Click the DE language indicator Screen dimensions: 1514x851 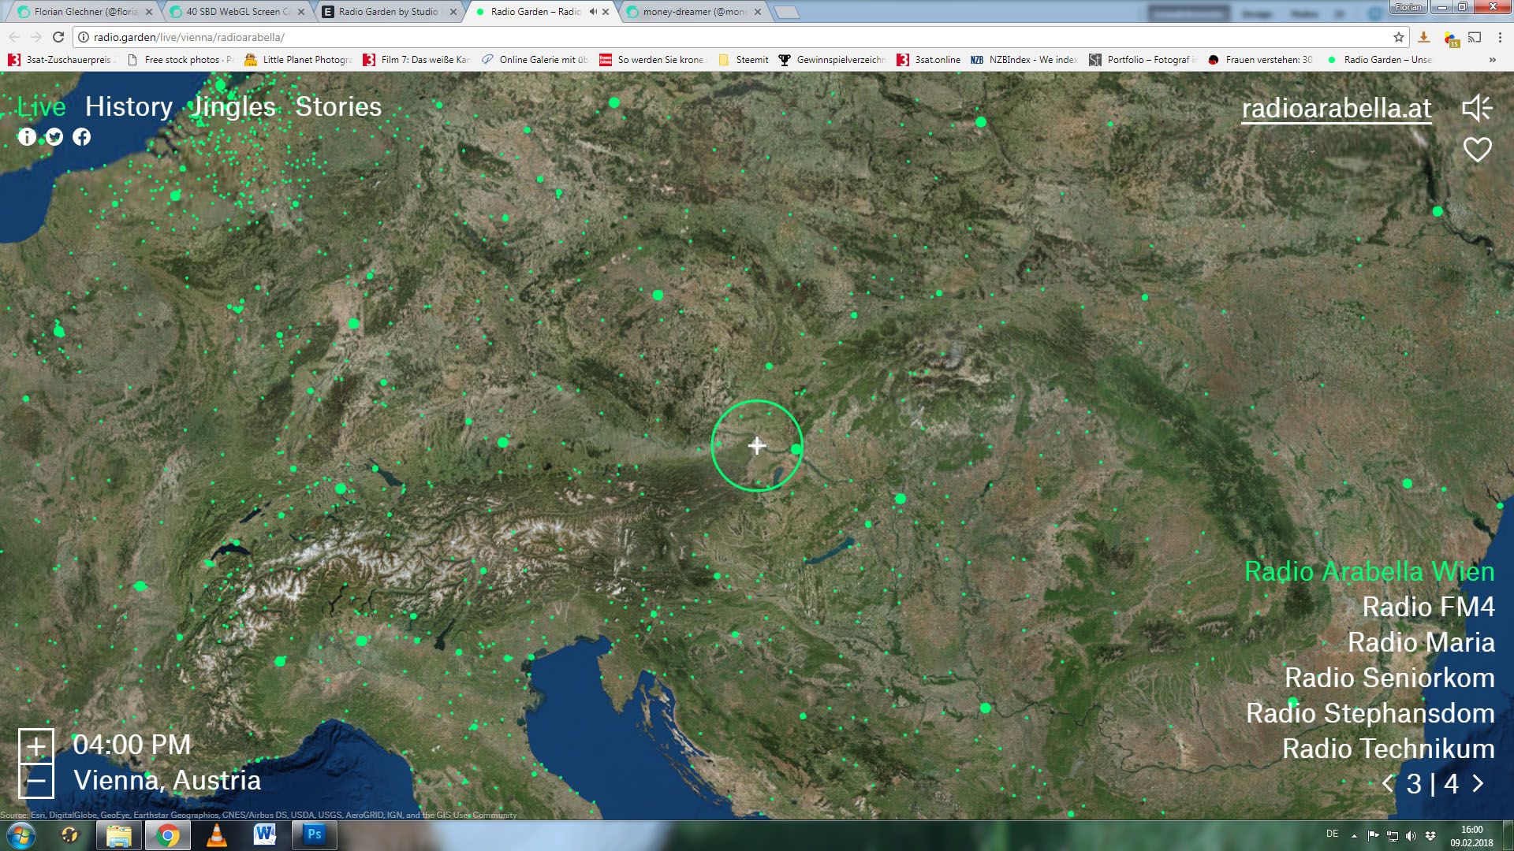[1332, 834]
